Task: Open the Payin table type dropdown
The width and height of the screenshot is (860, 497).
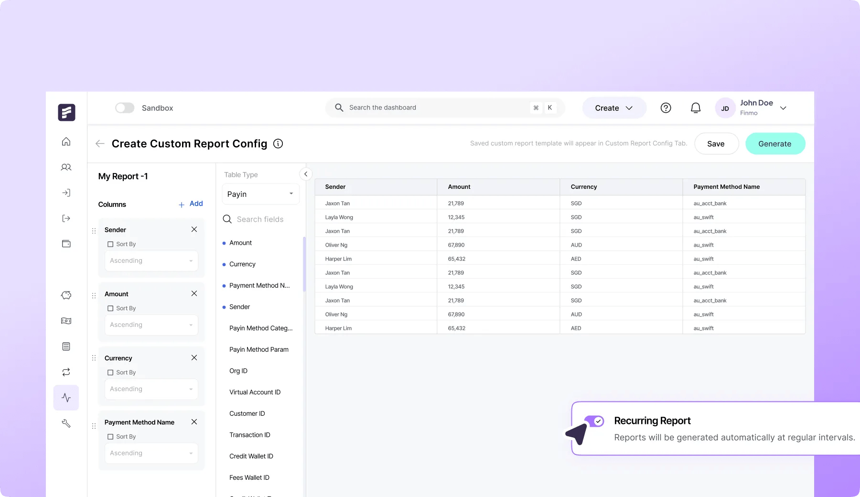Action: coord(260,194)
